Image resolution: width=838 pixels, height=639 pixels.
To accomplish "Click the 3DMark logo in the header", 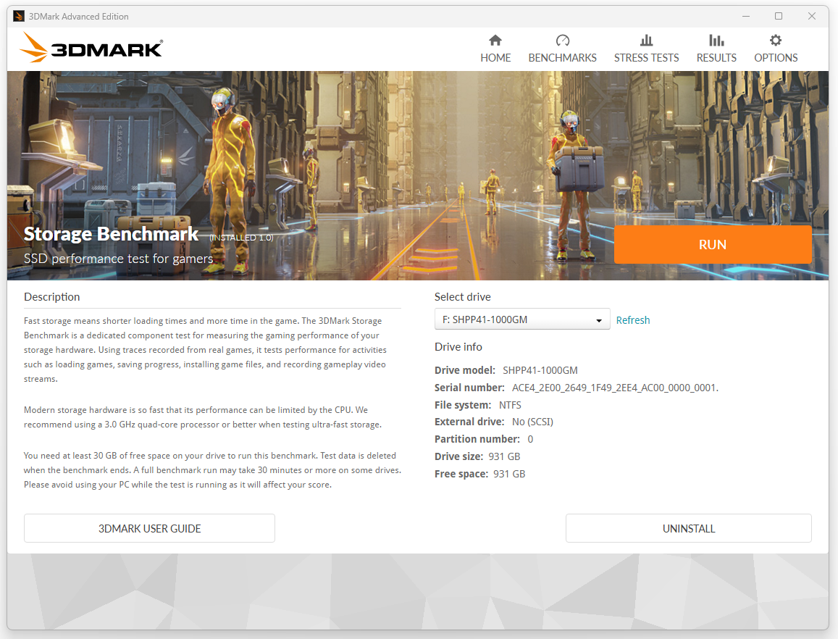I will pyautogui.click(x=91, y=48).
